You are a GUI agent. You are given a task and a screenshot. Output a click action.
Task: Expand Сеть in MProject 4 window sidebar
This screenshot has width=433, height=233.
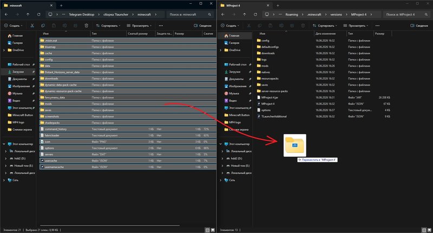[220, 180]
